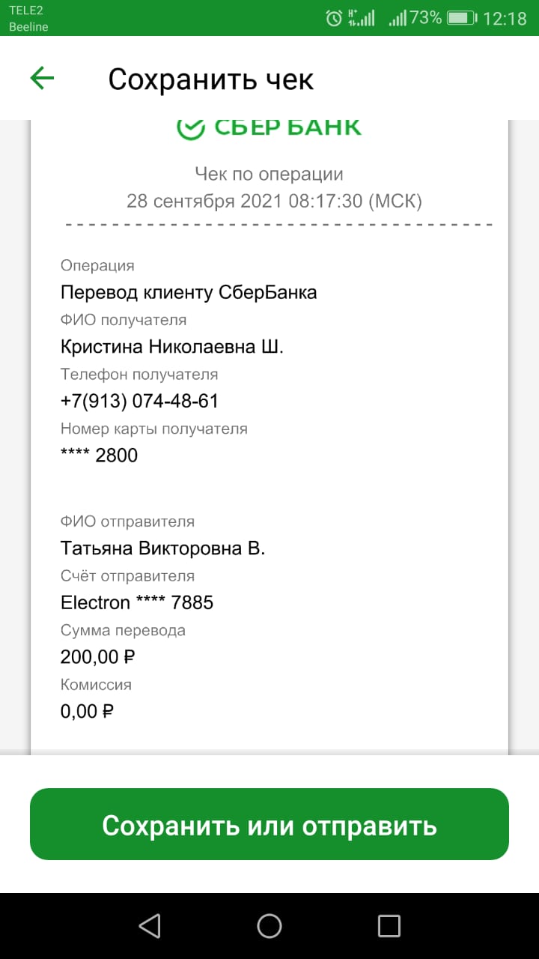
Task: Tap sender account Electron **** 7885
Action: (137, 602)
